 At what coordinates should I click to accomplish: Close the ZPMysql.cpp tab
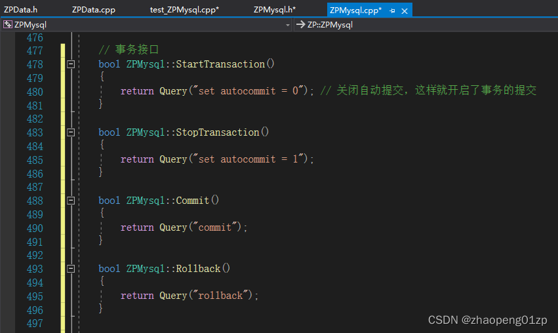(x=405, y=11)
